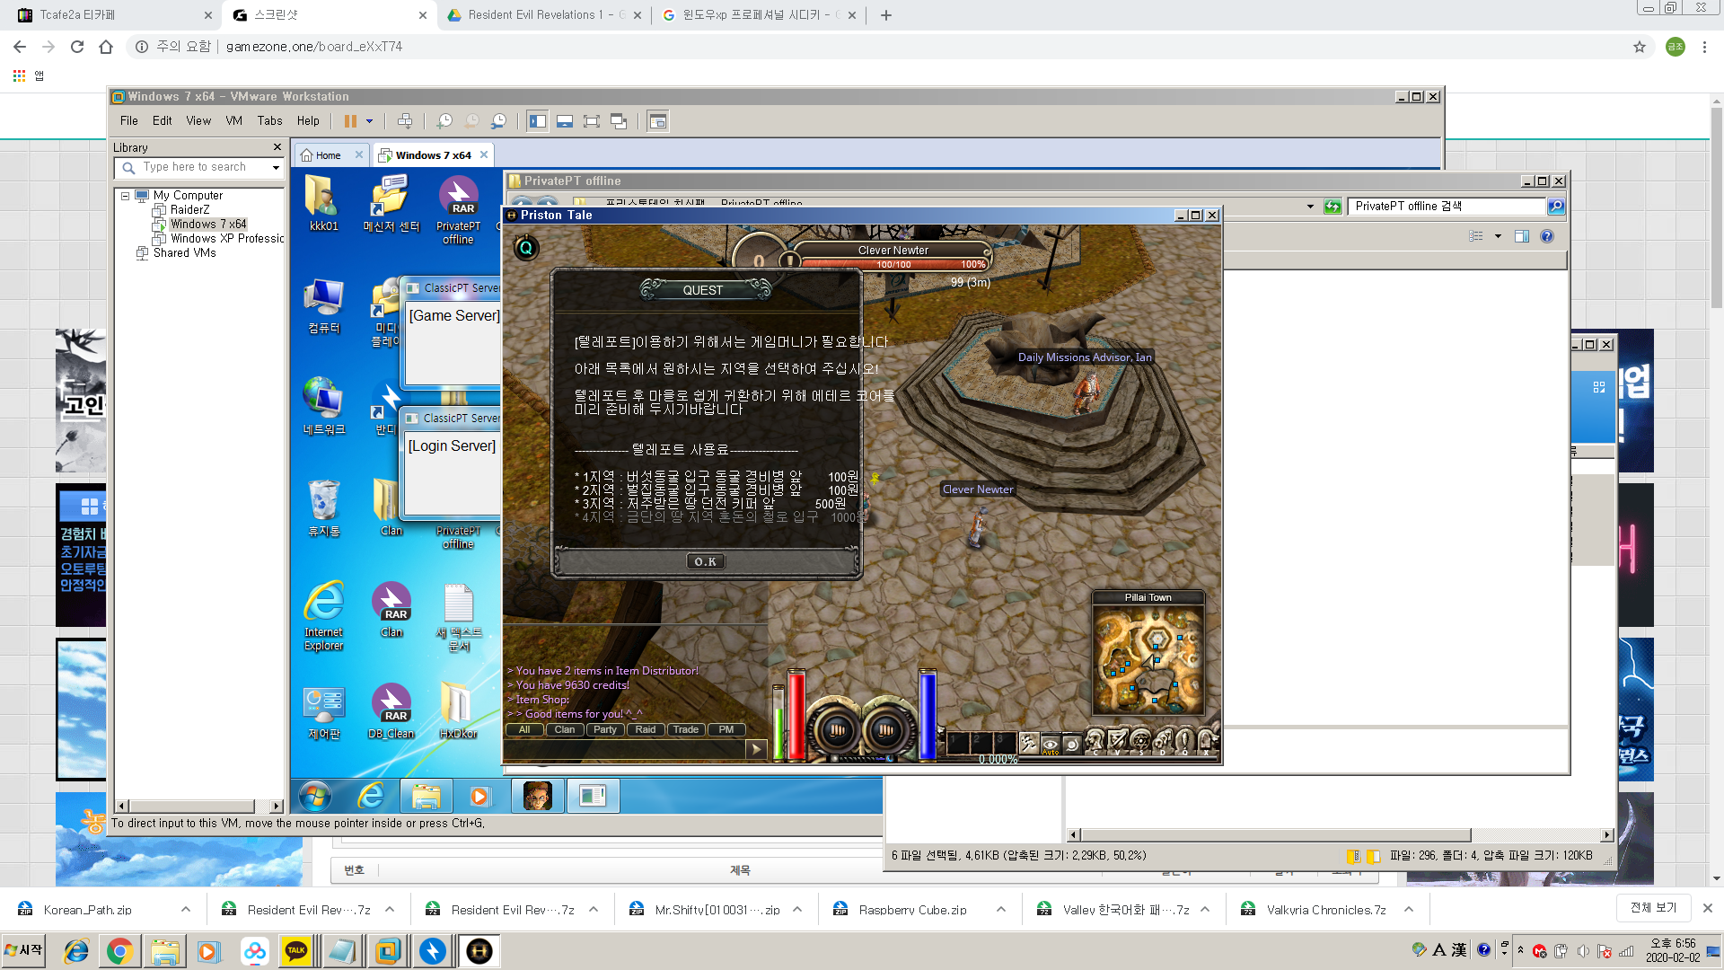Open the snapshot manager icon
1724x970 pixels.
[x=499, y=121]
